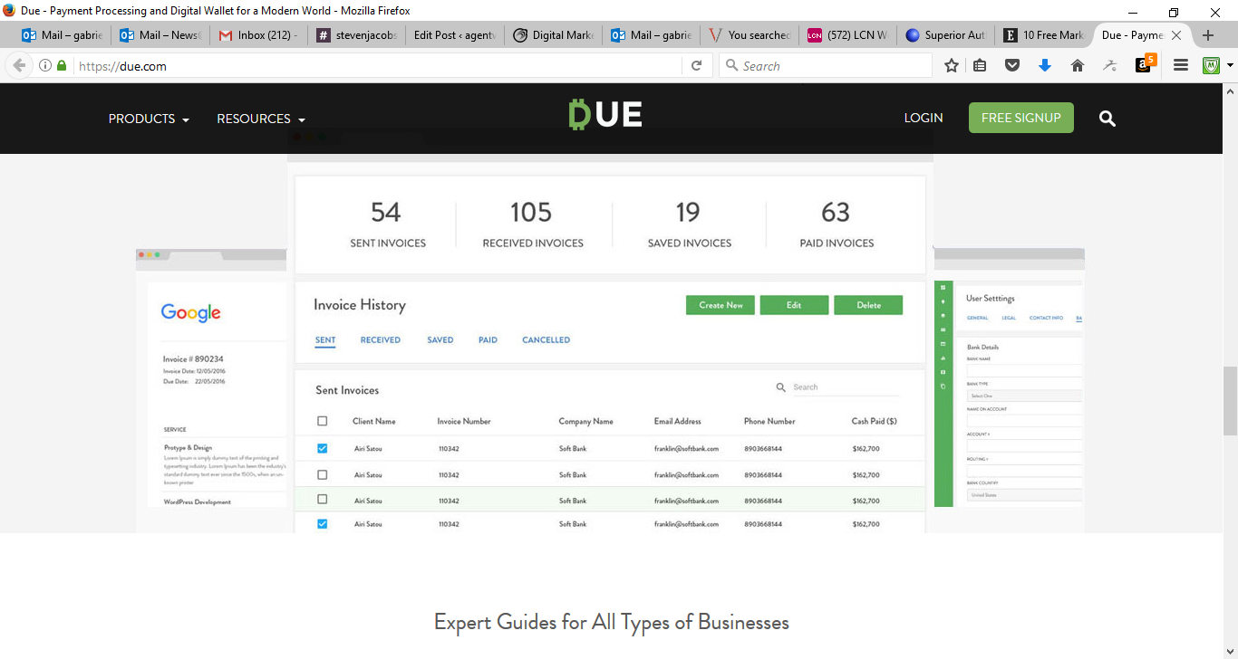This screenshot has width=1238, height=659.
Task: Click the '19 SAVED INVOICES' stat
Action: click(x=689, y=224)
